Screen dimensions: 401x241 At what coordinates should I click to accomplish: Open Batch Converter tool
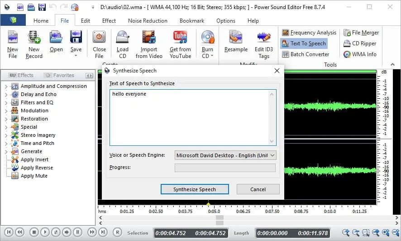click(x=306, y=54)
